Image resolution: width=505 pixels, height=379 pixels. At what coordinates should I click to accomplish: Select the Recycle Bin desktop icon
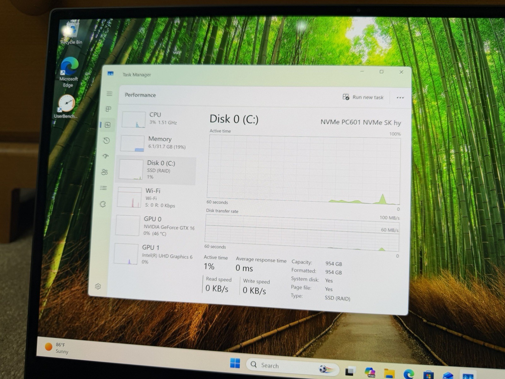[x=72, y=33]
